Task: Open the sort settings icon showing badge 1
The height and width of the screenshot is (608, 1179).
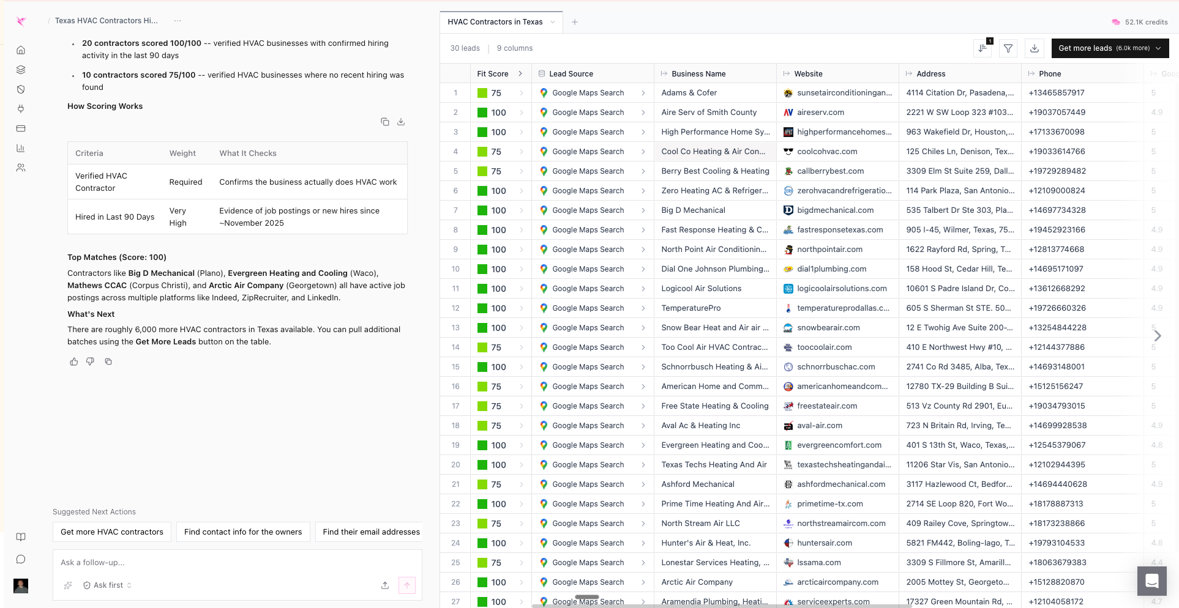Action: pyautogui.click(x=983, y=48)
